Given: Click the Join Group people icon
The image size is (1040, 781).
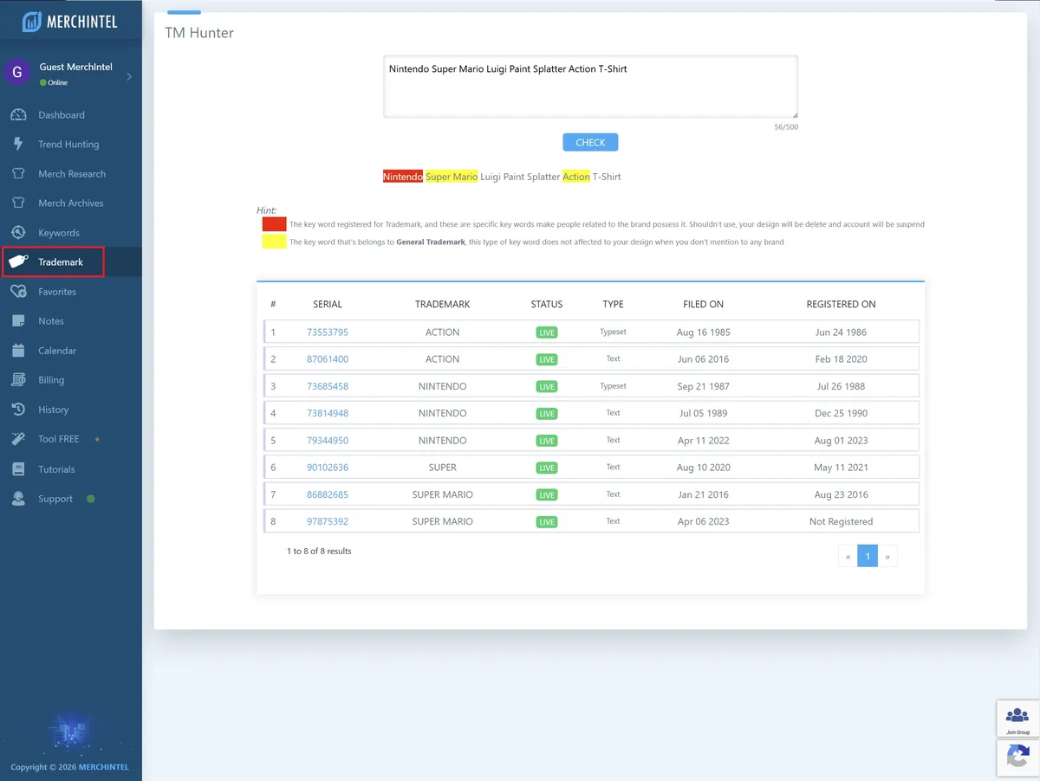Looking at the screenshot, I should 1017,716.
